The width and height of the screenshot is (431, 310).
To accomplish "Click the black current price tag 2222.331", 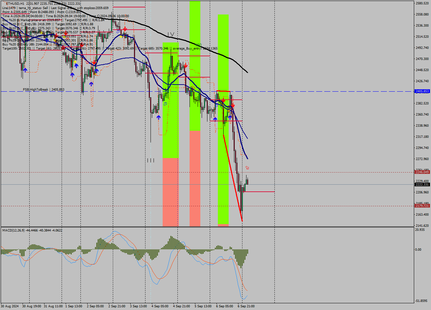I will (x=422, y=185).
